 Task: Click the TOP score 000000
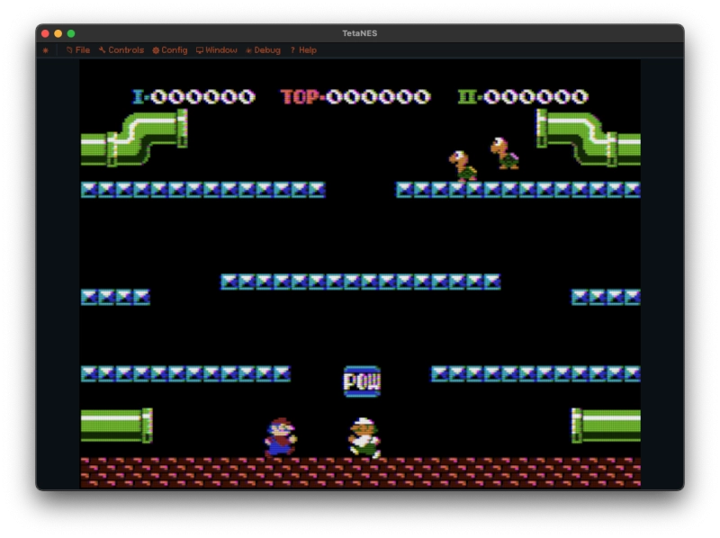(378, 96)
